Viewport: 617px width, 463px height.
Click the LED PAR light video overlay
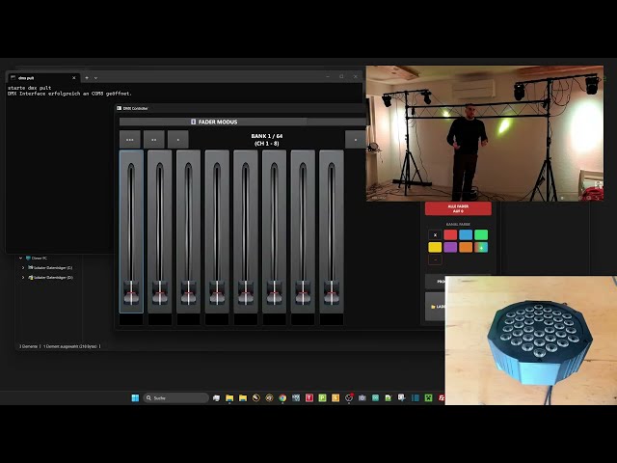click(531, 340)
